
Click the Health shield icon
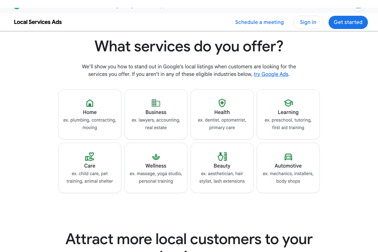coord(222,103)
